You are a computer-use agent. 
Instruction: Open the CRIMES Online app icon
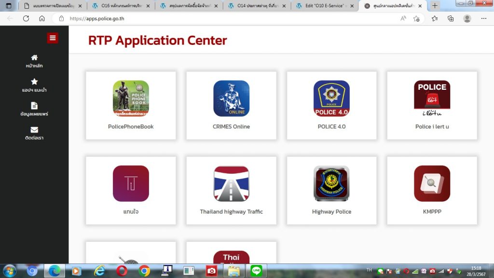click(x=232, y=98)
